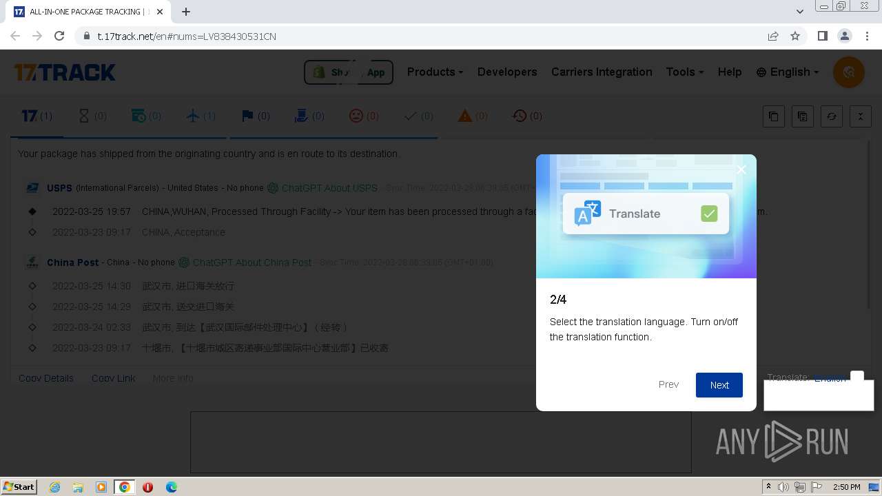Click the copy tracking numbers icon
Image resolution: width=882 pixels, height=496 pixels.
774,116
